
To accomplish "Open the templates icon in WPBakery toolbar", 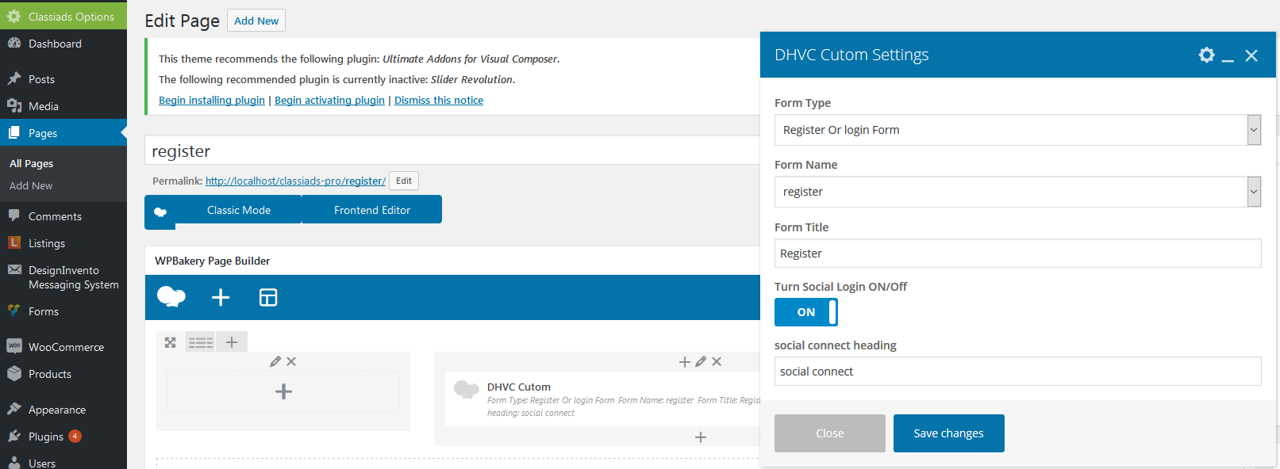I will pos(268,297).
